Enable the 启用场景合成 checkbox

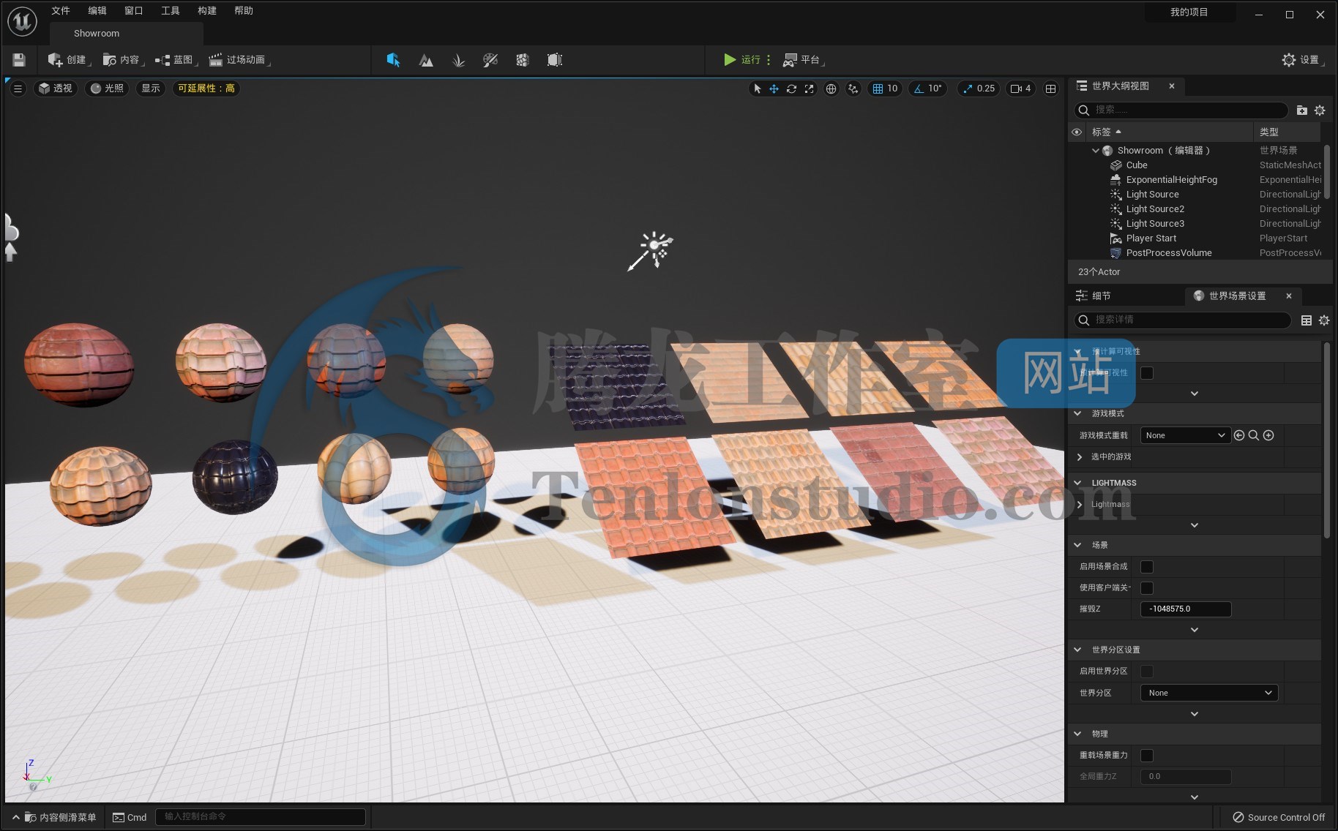point(1147,567)
